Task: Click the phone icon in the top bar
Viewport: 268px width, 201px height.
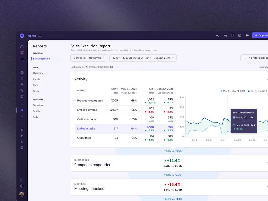Action: pos(225,35)
